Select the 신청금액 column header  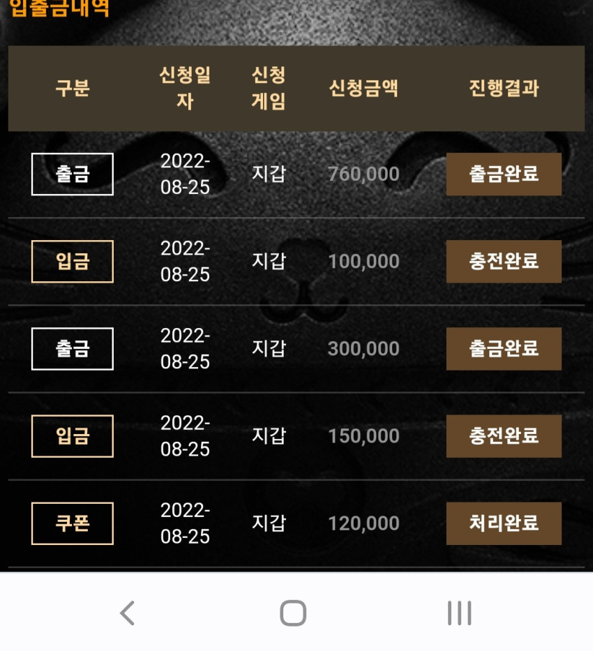pos(363,88)
